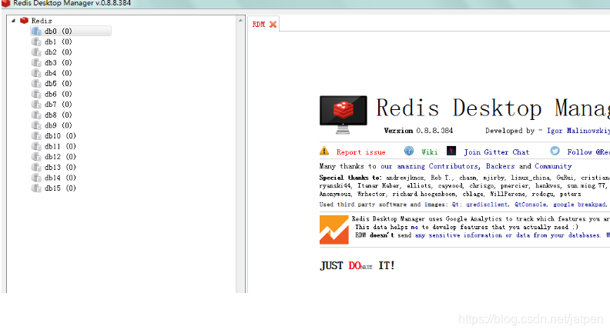This screenshot has height=333, width=610.
Task: Click the db11 database icon
Action: [36, 146]
